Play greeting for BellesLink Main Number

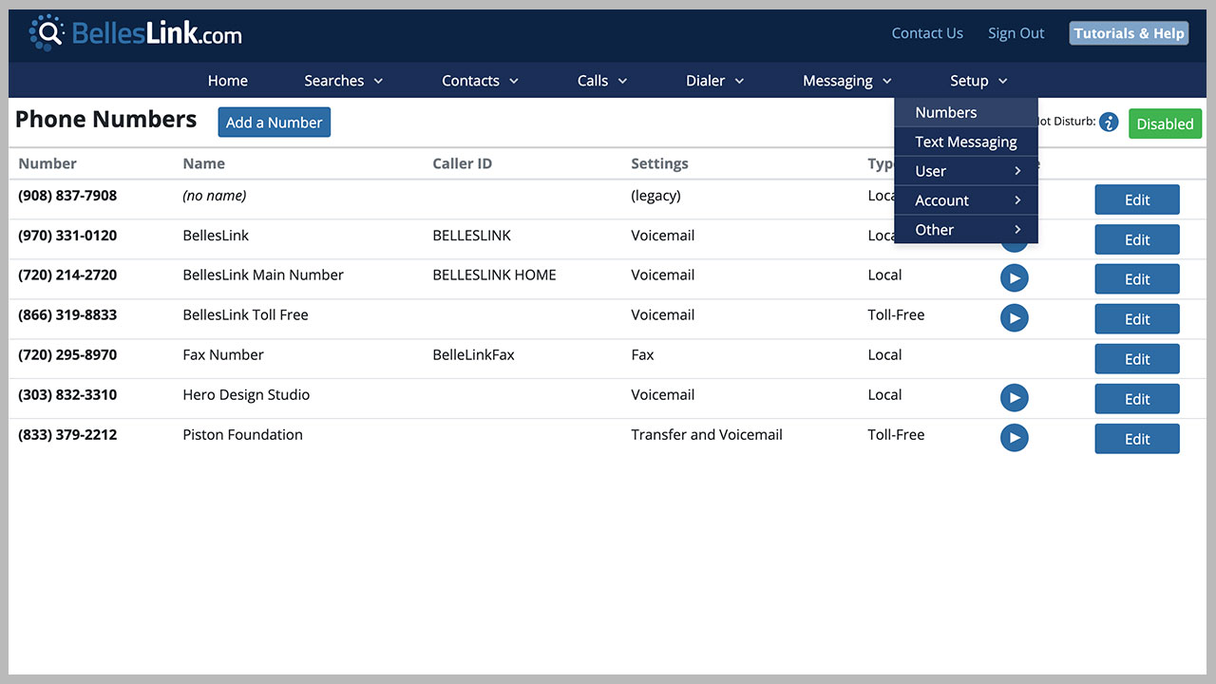tap(1014, 278)
